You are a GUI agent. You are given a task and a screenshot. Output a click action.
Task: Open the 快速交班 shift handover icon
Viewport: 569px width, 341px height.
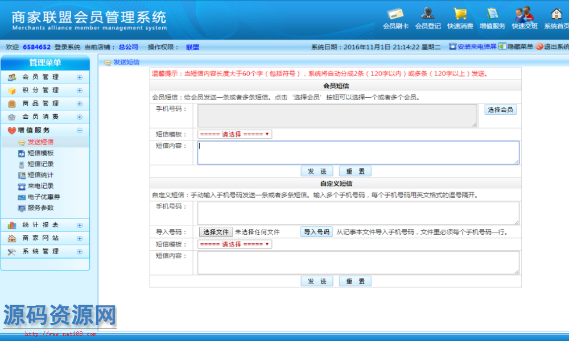tap(525, 14)
